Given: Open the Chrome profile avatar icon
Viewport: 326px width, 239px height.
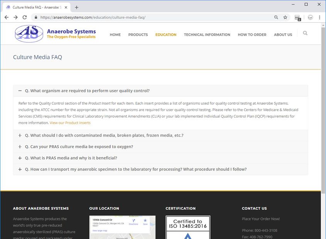Looking at the screenshot, I should [310, 17].
